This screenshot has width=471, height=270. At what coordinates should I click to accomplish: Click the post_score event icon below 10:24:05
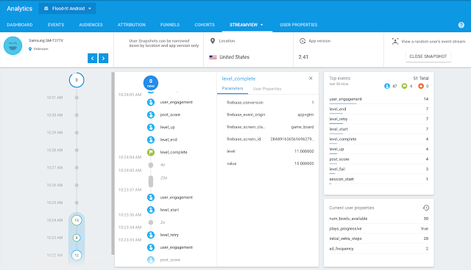coord(151,114)
